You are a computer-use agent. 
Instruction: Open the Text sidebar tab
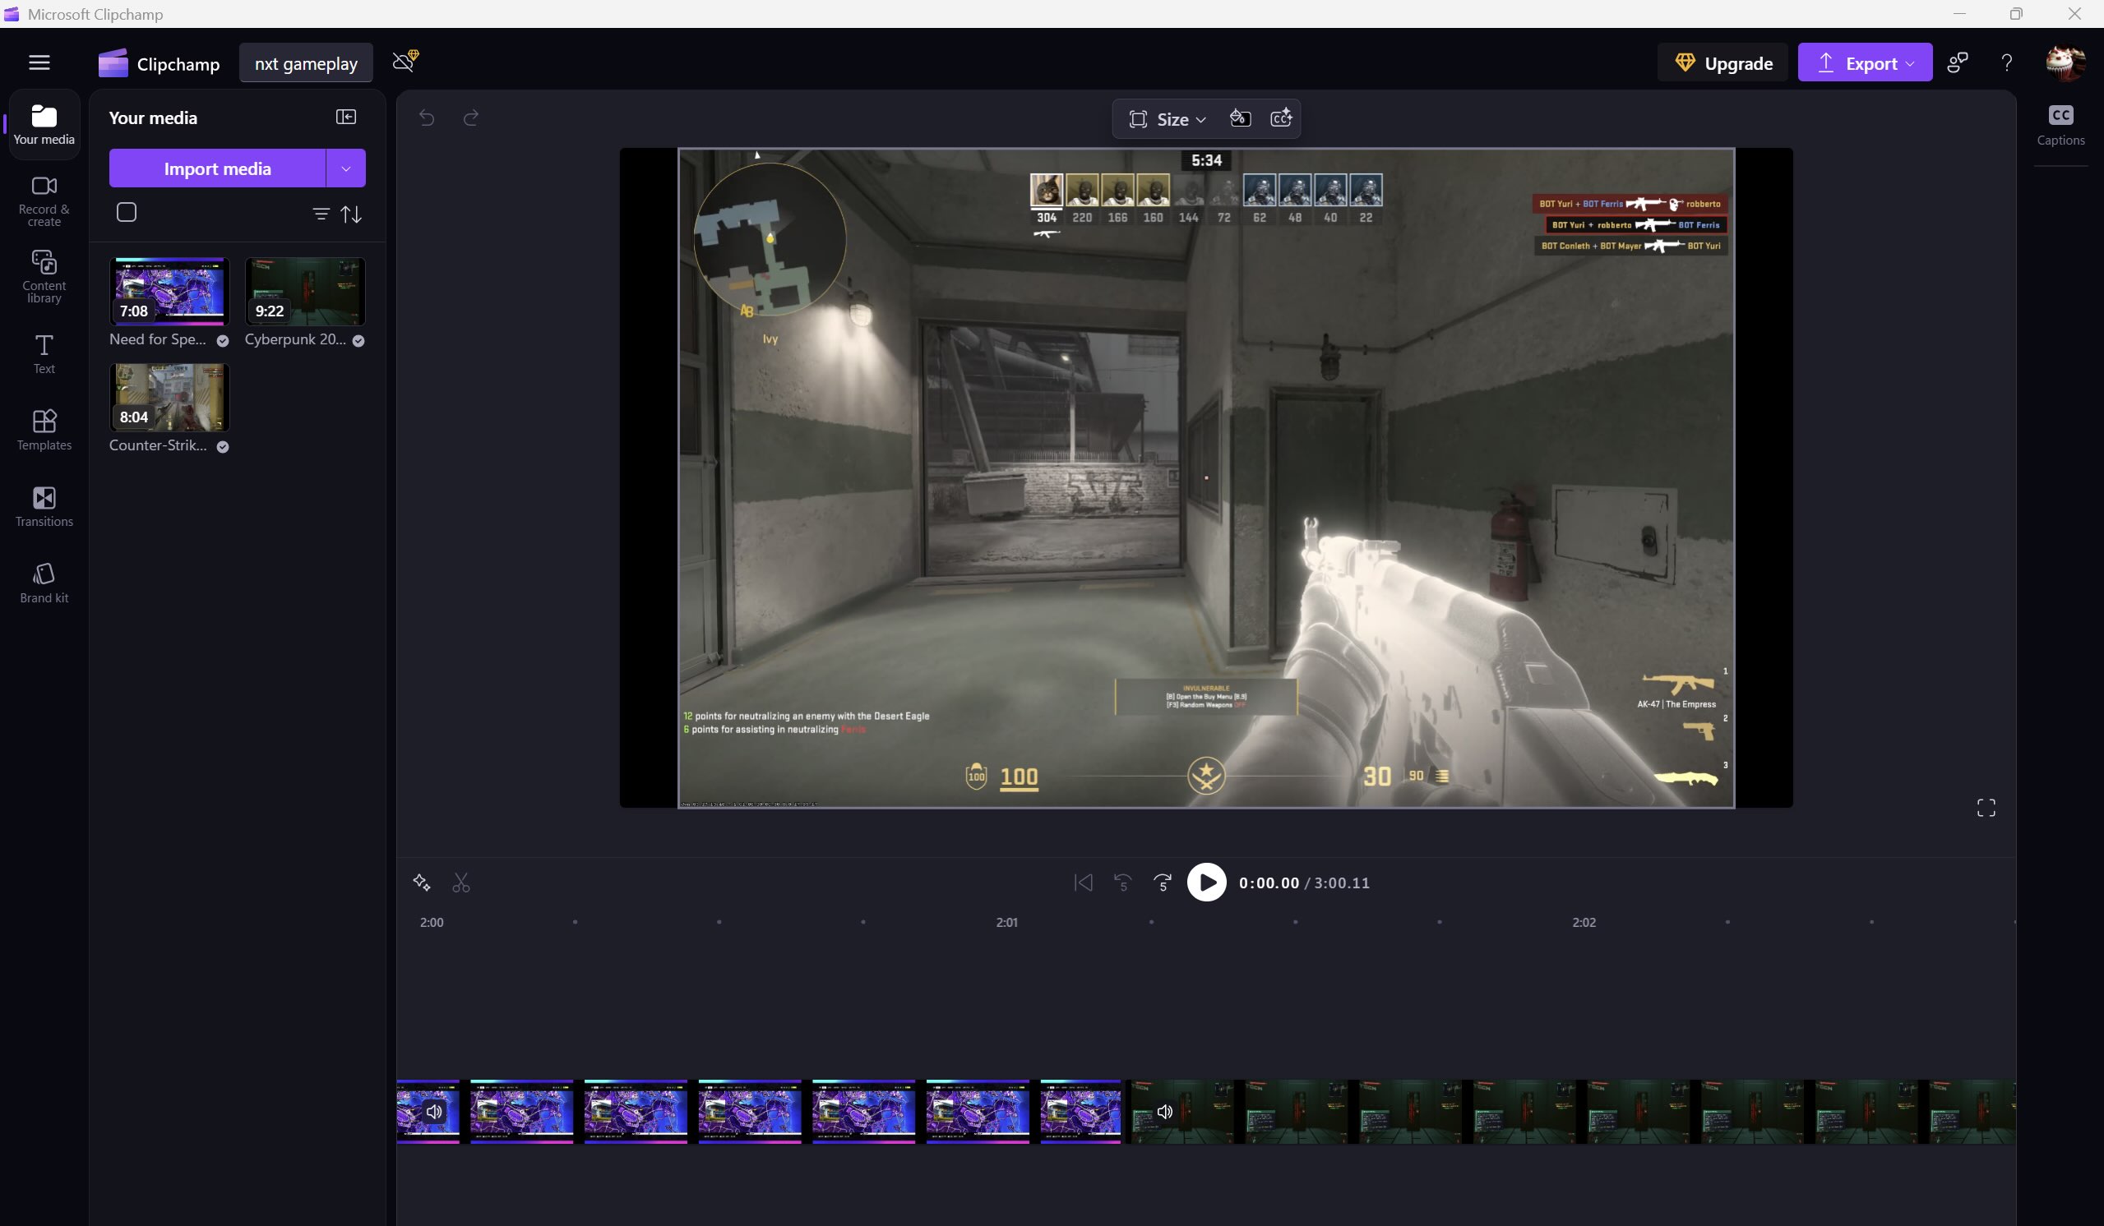pos(44,353)
